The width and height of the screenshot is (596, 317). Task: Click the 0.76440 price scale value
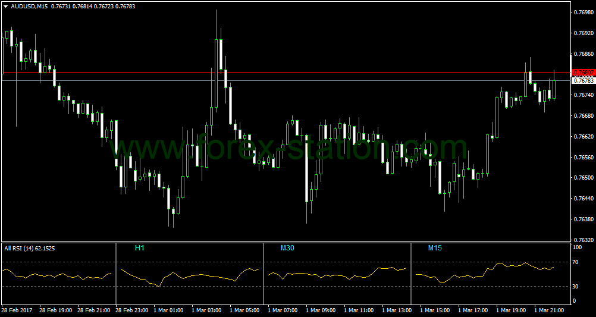(x=584, y=199)
